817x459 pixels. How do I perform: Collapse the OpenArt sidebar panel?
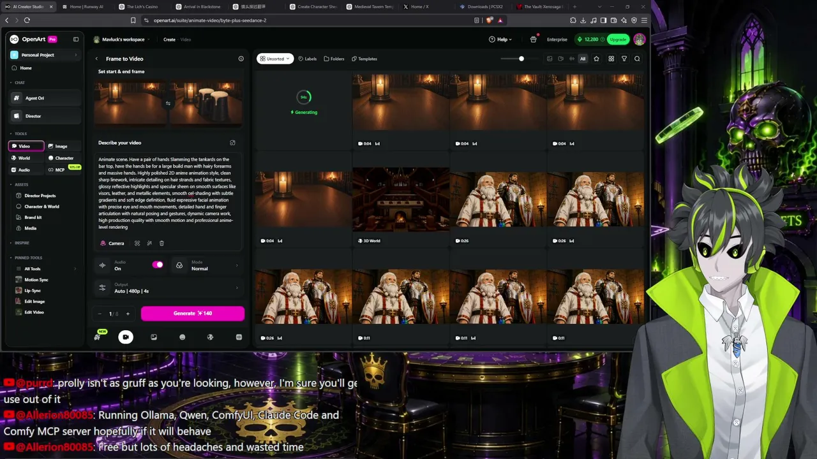(76, 40)
